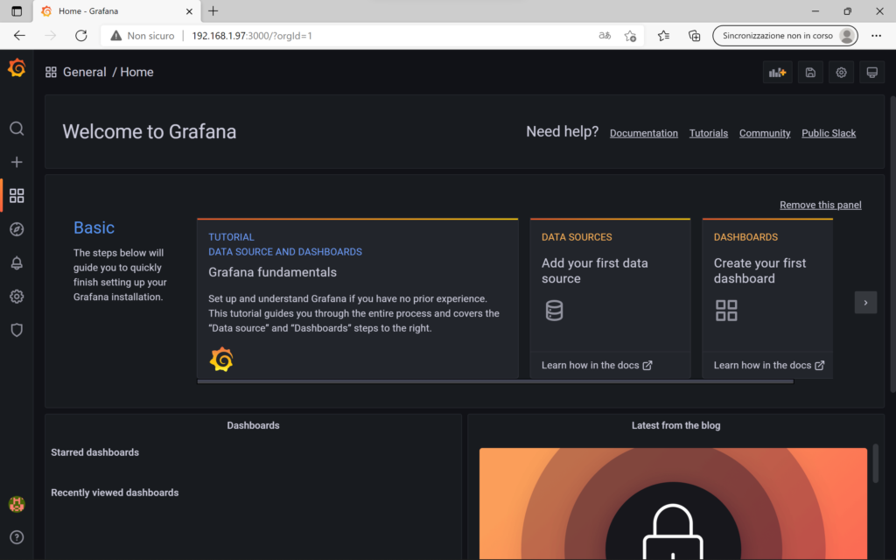This screenshot has width=896, height=560.
Task: Open Server Admin with shield icon
Action: (x=17, y=330)
